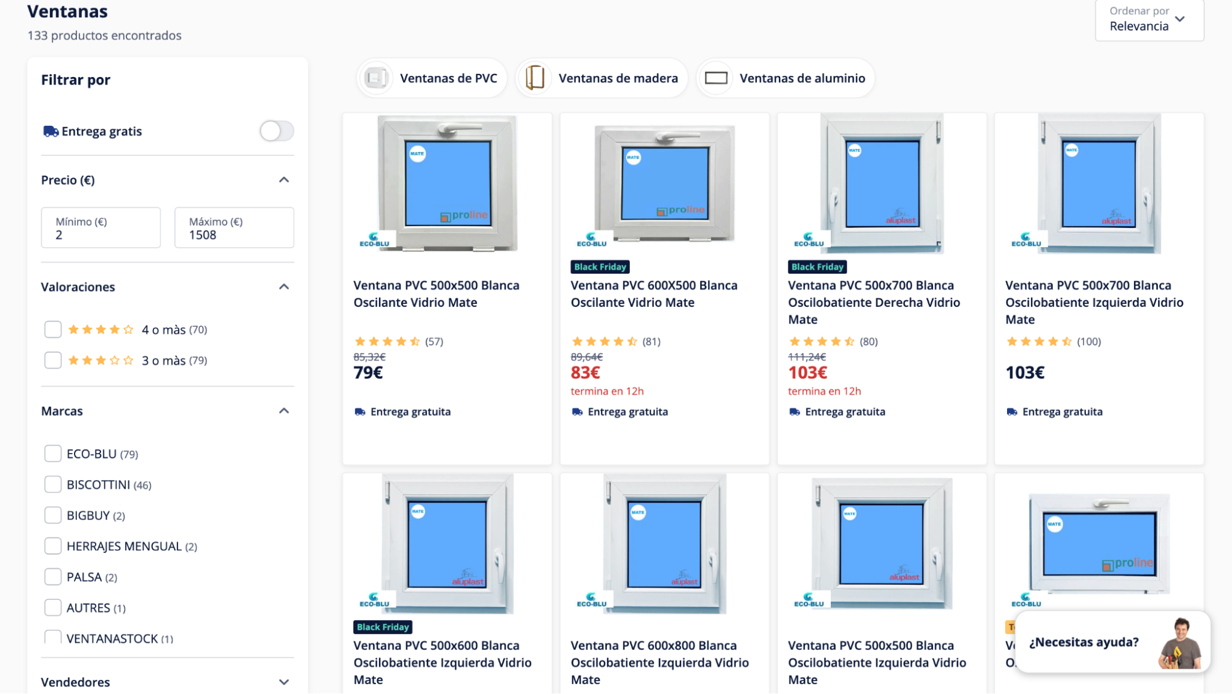Click the 500x600 Oscilobatiente Izquierda product image

(447, 544)
